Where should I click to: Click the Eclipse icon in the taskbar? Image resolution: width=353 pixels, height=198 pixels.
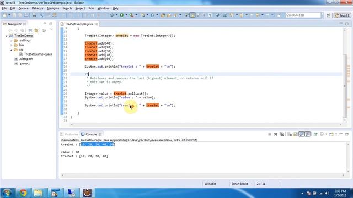pos(87,193)
